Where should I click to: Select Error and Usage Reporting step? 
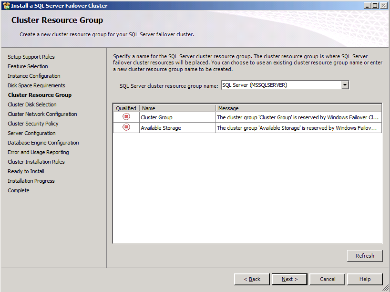click(38, 152)
